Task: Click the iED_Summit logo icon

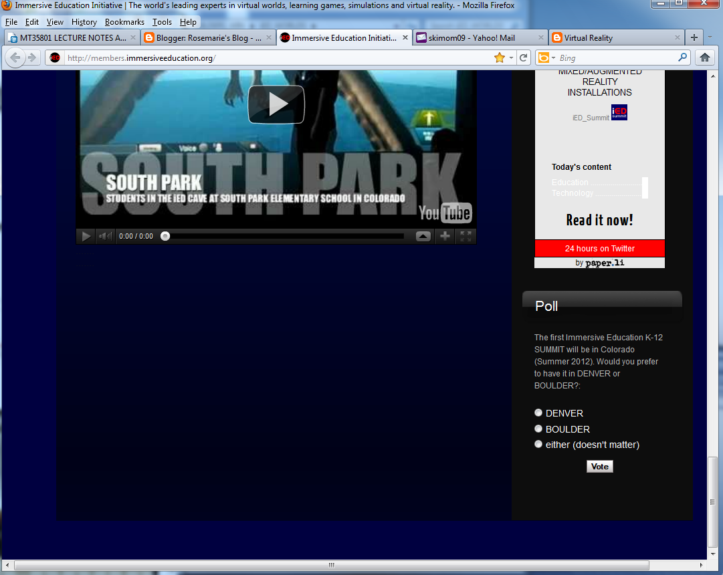Action: click(619, 112)
